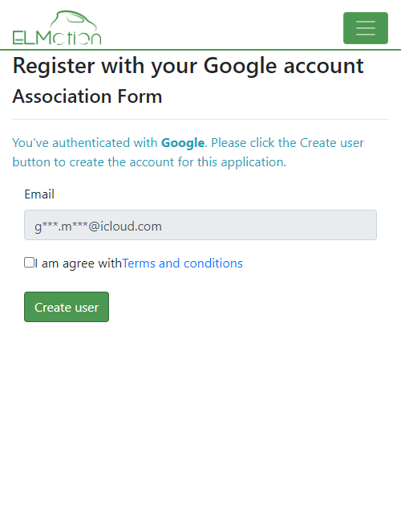Click the ELMotion wordmark letters

[57, 38]
